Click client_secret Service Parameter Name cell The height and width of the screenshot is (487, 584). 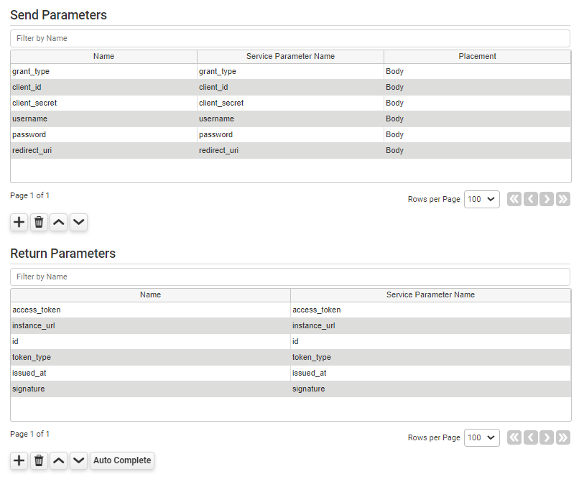pyautogui.click(x=290, y=103)
